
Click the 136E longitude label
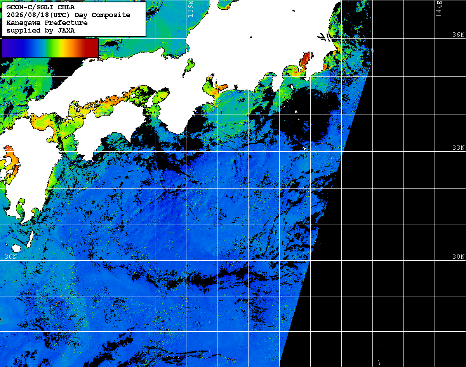tap(190, 9)
